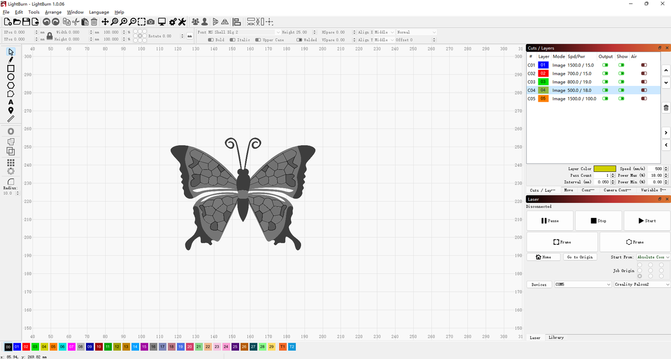Select the Select arrow tool
The image size is (671, 359).
coord(11,51)
